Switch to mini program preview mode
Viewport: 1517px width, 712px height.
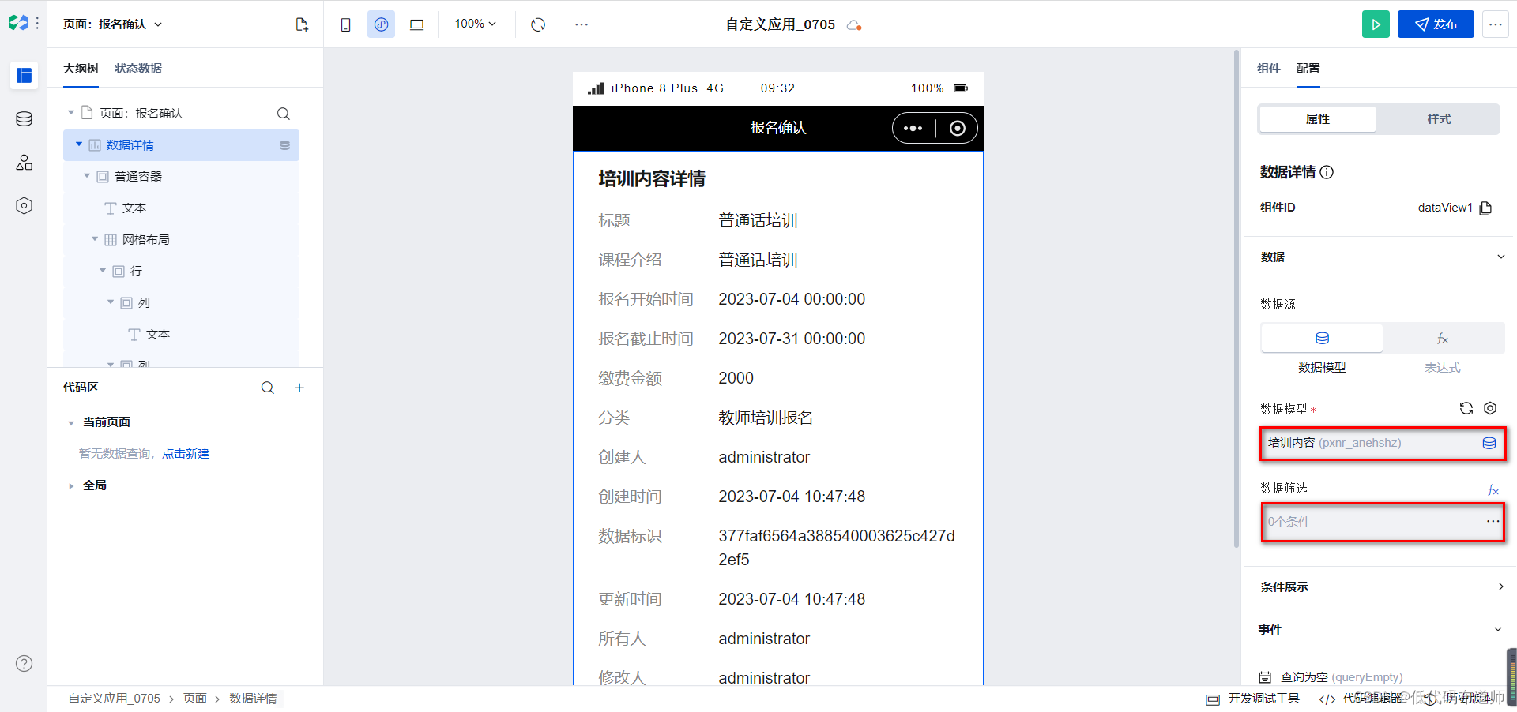click(x=381, y=24)
